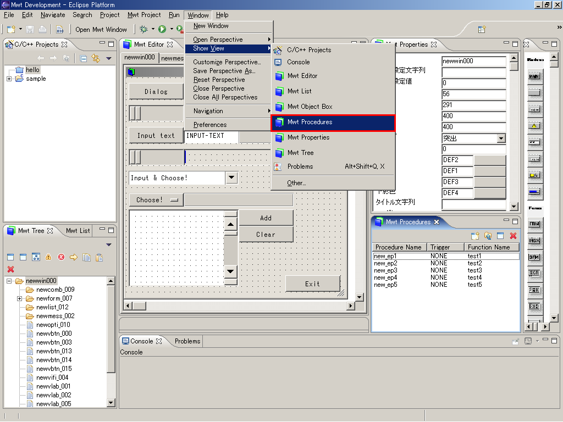Click the Save floppy disk icon
Screen dimensions: 563x422
tap(30, 30)
